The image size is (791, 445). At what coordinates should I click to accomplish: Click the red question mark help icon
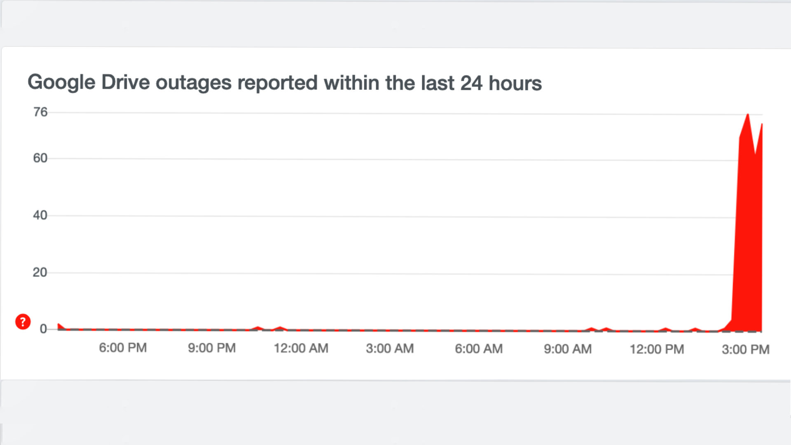coord(23,321)
